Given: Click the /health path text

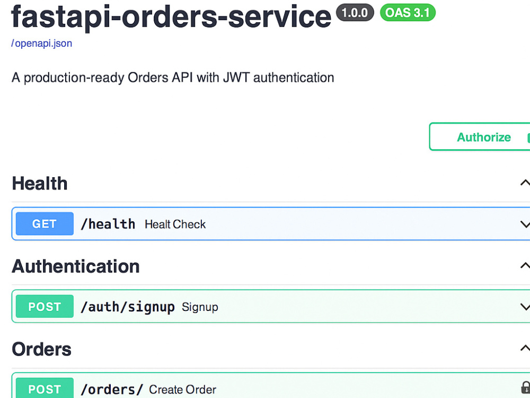Looking at the screenshot, I should point(108,224).
